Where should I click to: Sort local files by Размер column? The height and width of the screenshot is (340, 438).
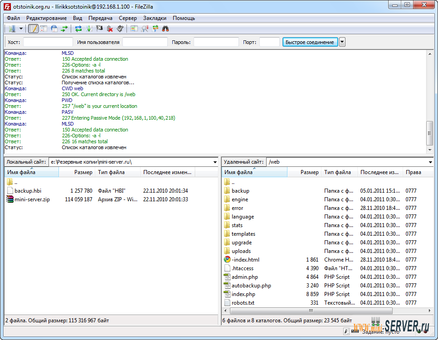click(x=77, y=172)
